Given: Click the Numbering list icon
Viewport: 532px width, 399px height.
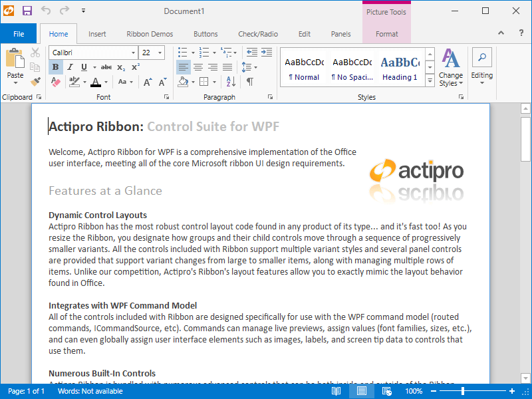Looking at the screenshot, I should point(204,53).
